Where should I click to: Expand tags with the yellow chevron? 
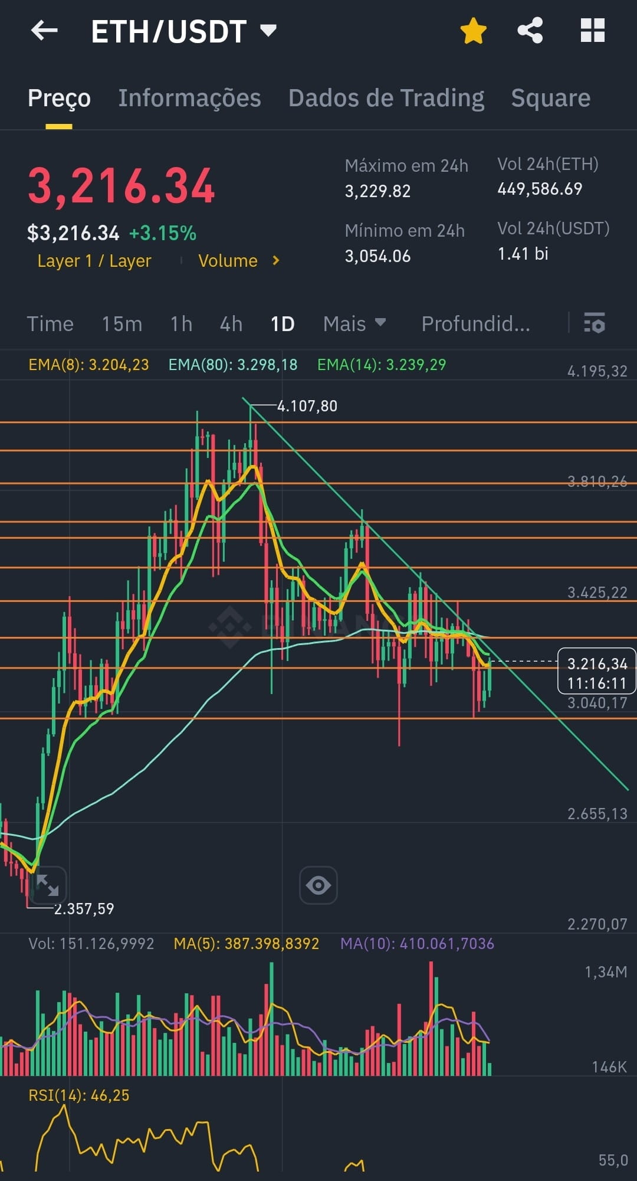pos(275,261)
